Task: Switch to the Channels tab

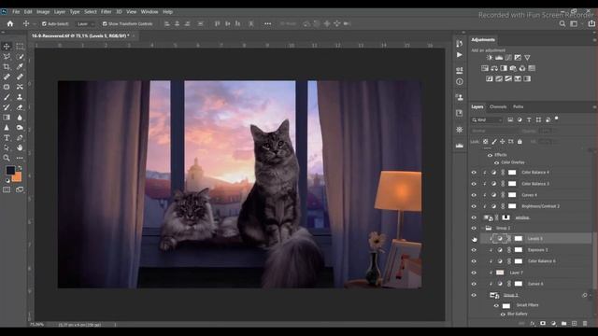Action: click(498, 107)
